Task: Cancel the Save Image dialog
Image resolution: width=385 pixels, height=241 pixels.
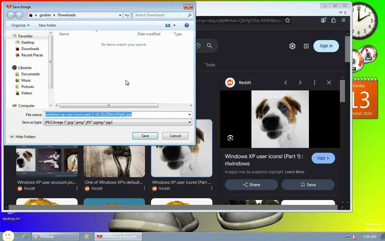Action: tap(175, 136)
